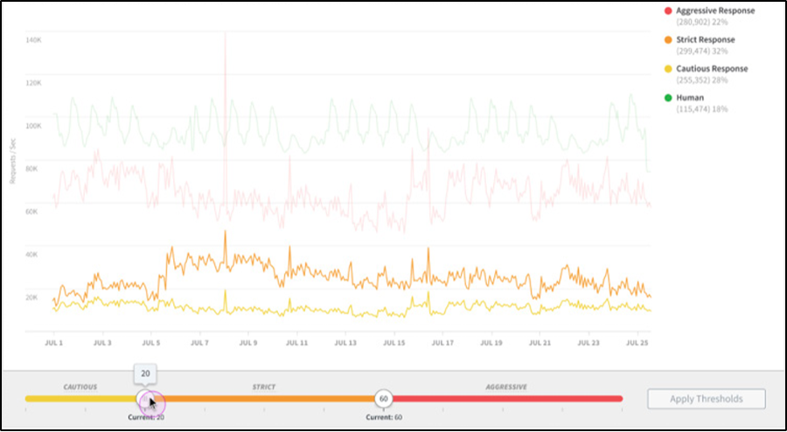Click the orange Strict Response legend dot
The height and width of the screenshot is (432, 787).
tap(668, 40)
